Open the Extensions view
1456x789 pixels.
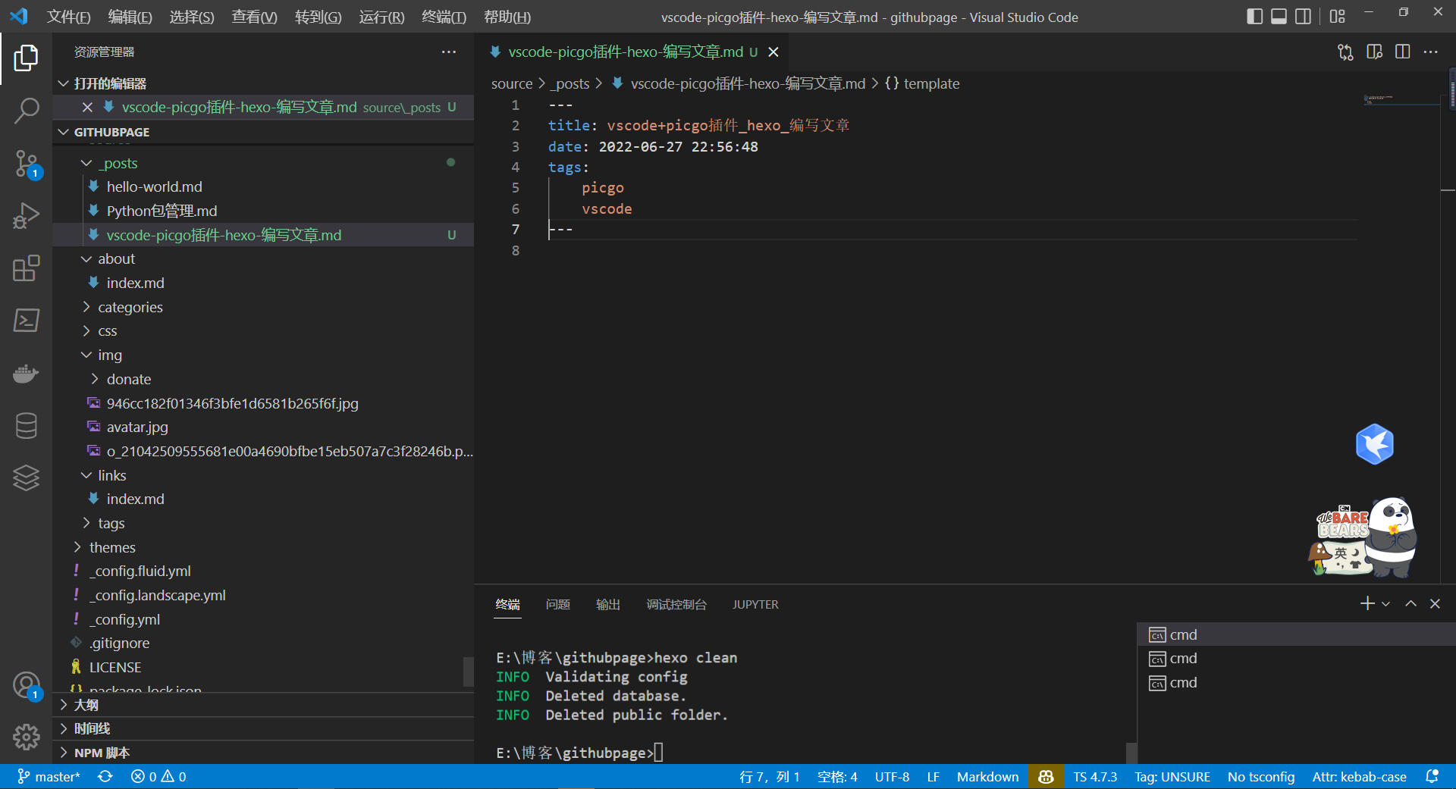click(x=26, y=268)
